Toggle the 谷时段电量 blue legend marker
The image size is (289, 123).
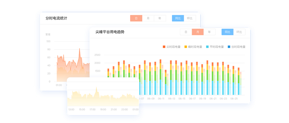pyautogui.click(x=229, y=47)
